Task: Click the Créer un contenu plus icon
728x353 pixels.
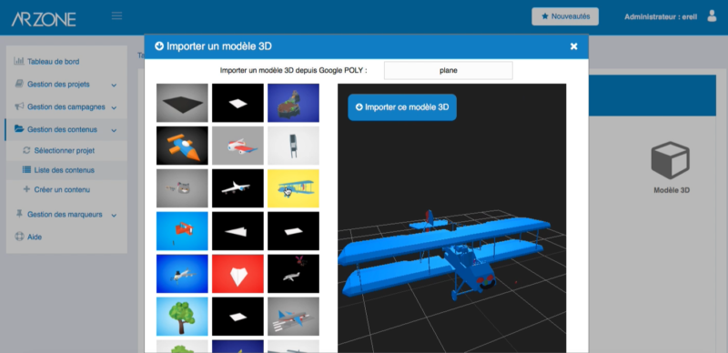Action: click(26, 189)
